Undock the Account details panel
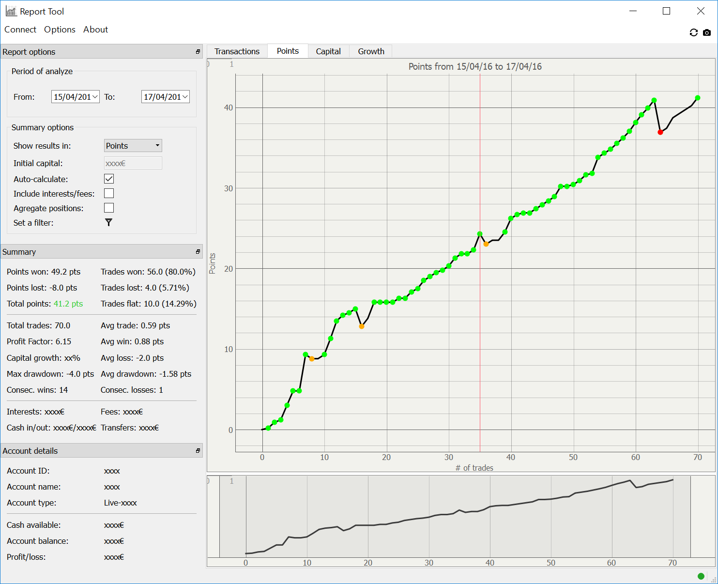Screen dimensions: 718x584 [198, 451]
